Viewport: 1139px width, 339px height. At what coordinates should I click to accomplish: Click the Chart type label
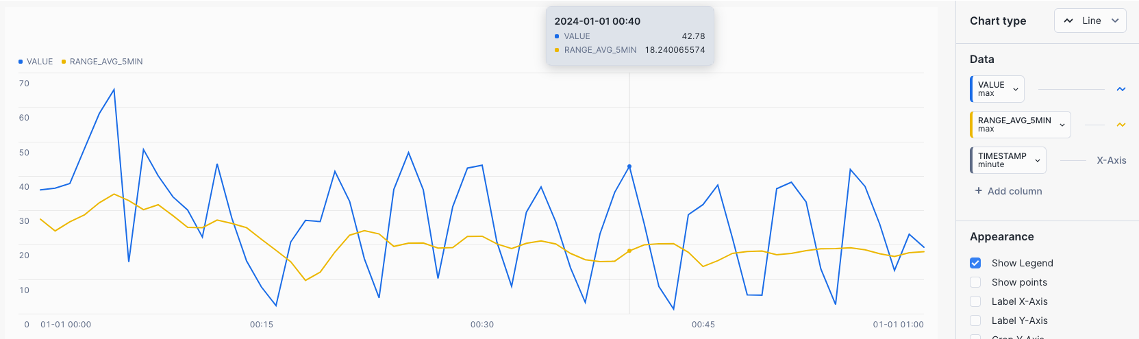click(998, 21)
